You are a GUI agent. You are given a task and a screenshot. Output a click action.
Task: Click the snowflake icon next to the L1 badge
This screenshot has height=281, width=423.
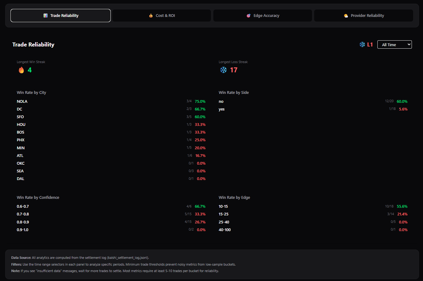click(x=362, y=44)
